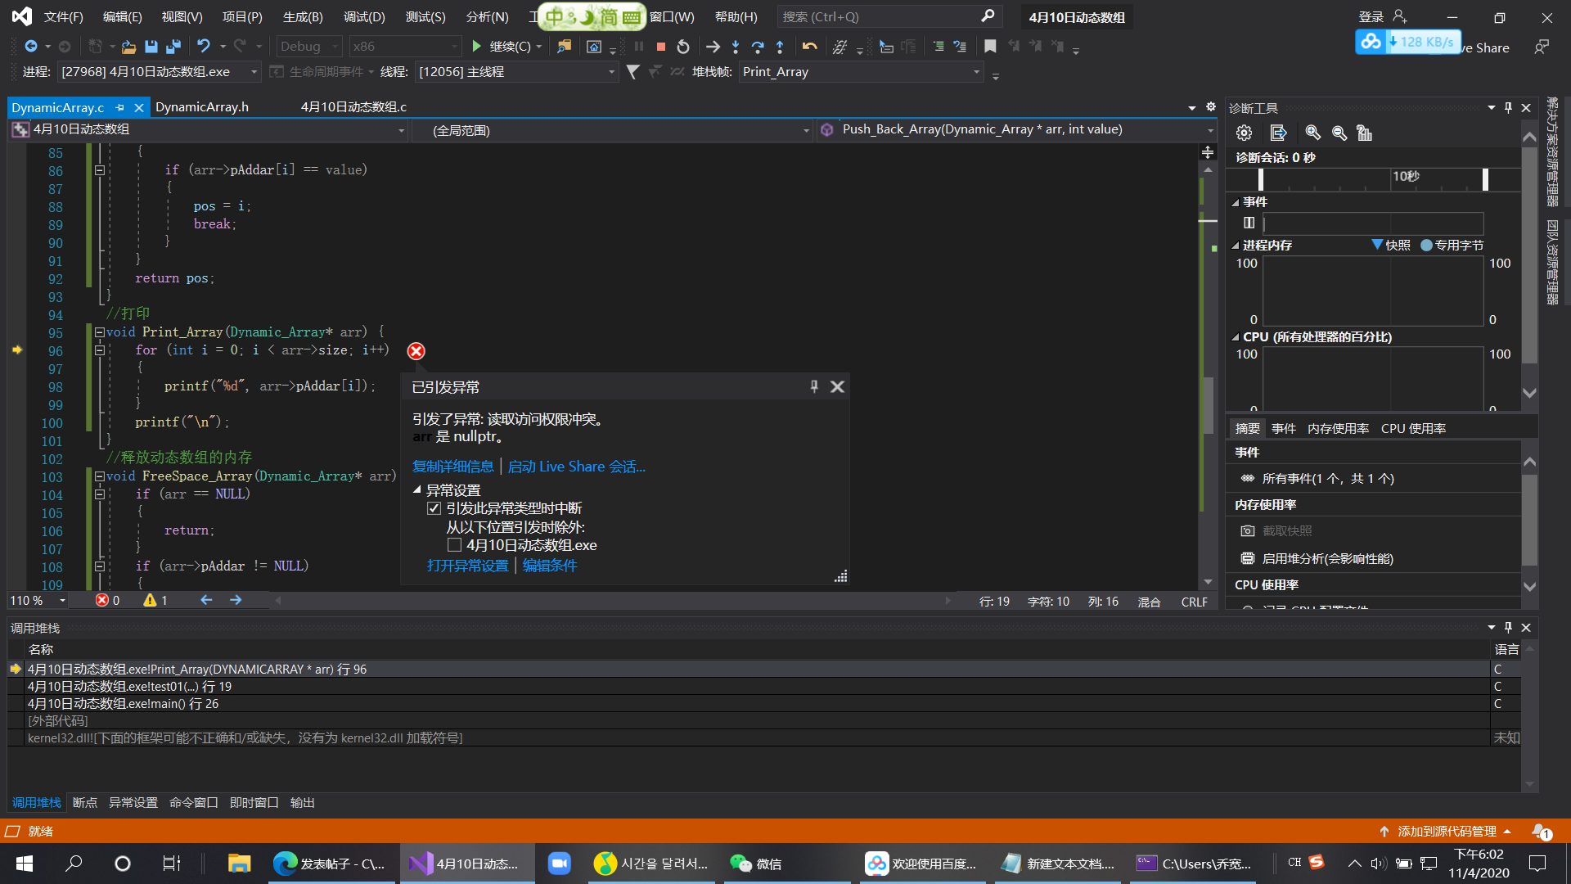Open the thread selector dropdown
This screenshot has height=884, width=1571.
[516, 72]
